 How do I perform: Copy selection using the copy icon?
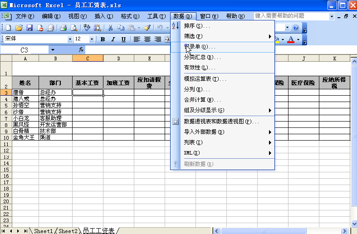tap(121, 28)
